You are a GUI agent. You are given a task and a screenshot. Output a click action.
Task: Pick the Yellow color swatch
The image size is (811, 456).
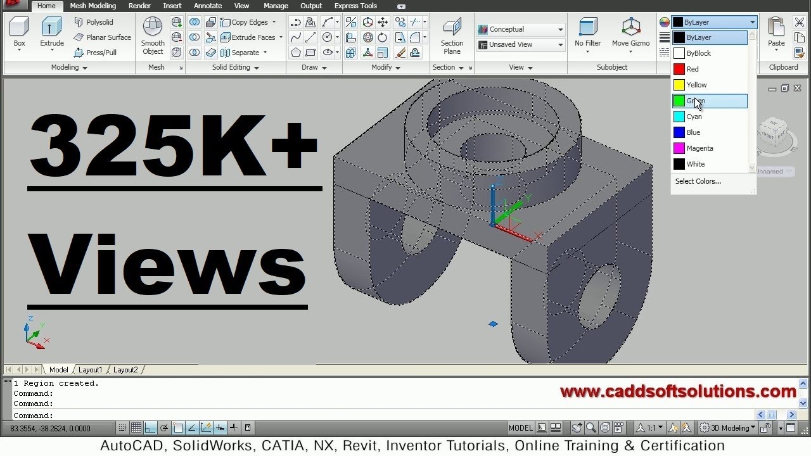point(679,85)
